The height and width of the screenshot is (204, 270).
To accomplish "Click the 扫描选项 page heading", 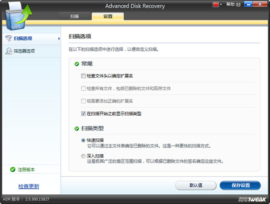I will click(80, 36).
